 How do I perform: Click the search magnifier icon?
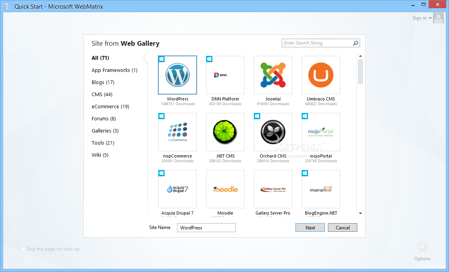pos(355,43)
